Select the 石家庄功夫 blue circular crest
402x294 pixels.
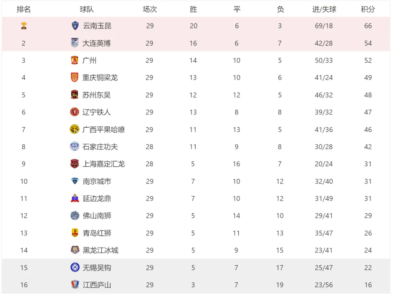(75, 146)
